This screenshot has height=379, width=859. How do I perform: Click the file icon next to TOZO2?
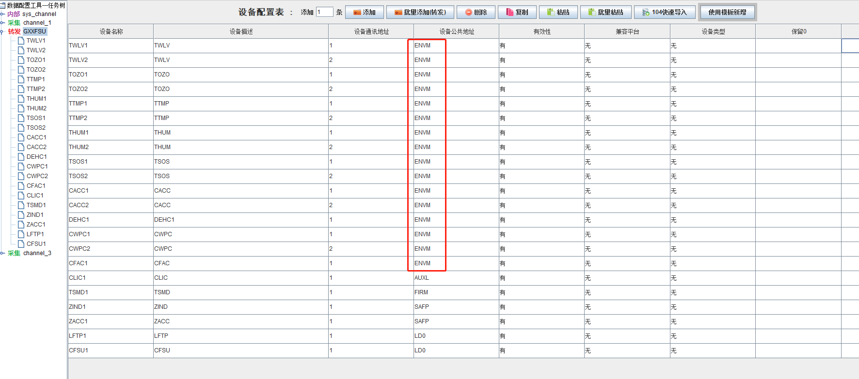coord(21,70)
